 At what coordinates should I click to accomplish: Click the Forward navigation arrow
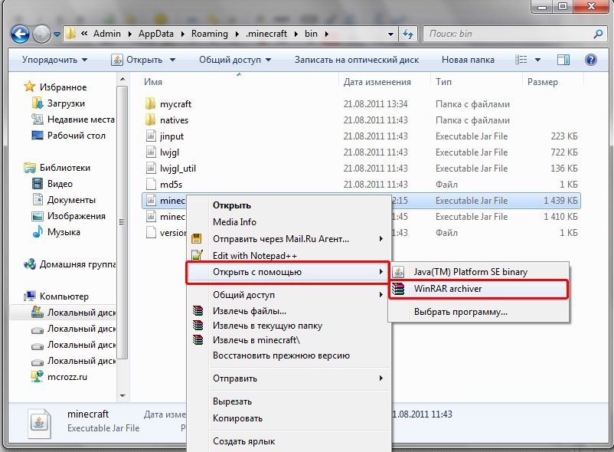[x=41, y=34]
